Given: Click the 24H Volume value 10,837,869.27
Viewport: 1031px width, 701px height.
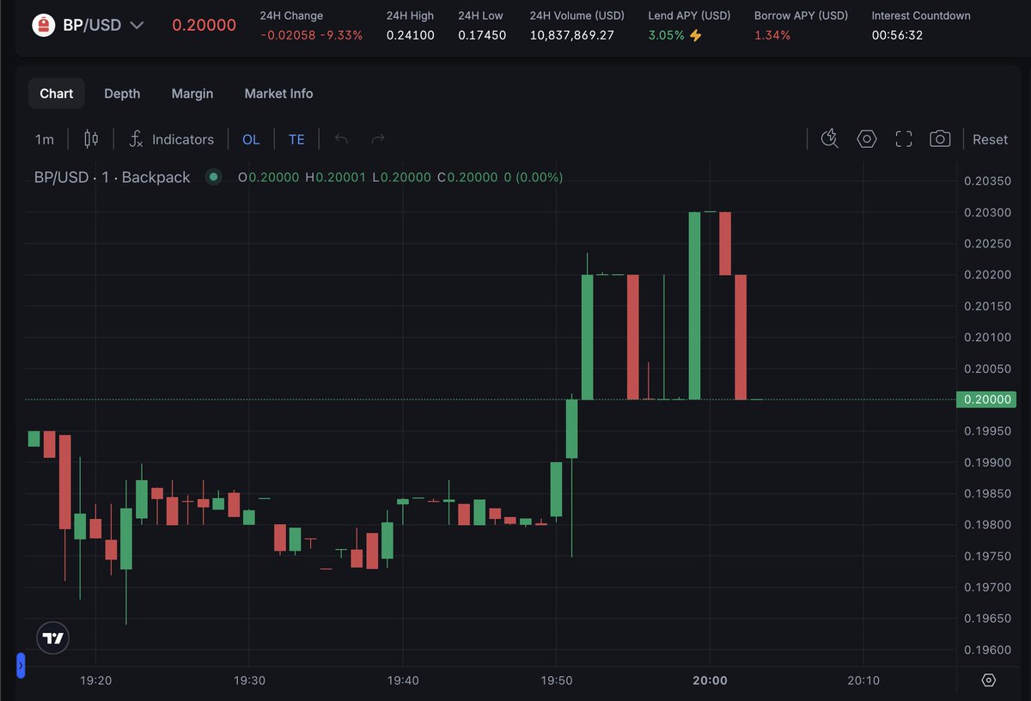Looking at the screenshot, I should (x=572, y=35).
